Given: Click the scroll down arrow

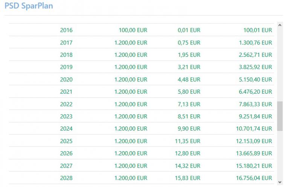Looking at the screenshot, I should coord(279,182).
